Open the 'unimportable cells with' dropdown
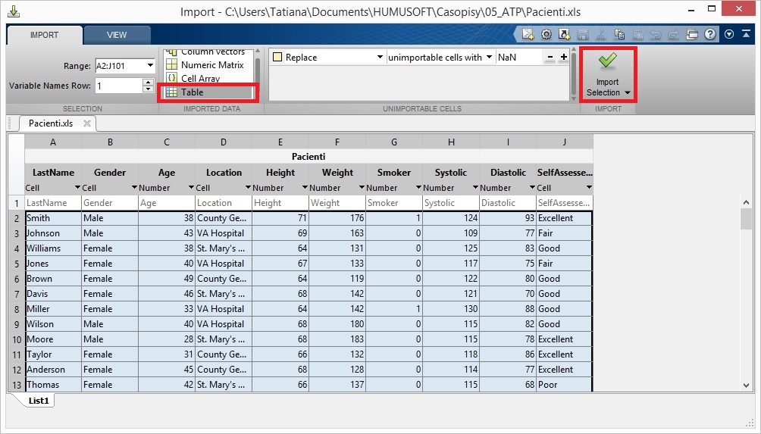This screenshot has height=434, width=761. click(489, 58)
